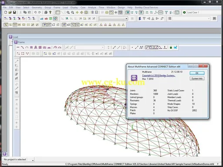Toggle the highlighted 3D view button

(x=55, y=19)
